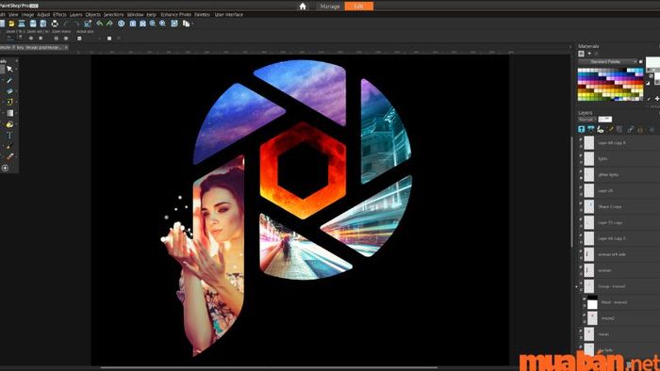This screenshot has width=660, height=371.
Task: Click the Layers panel vertical scrollbar
Action: (x=572, y=193)
